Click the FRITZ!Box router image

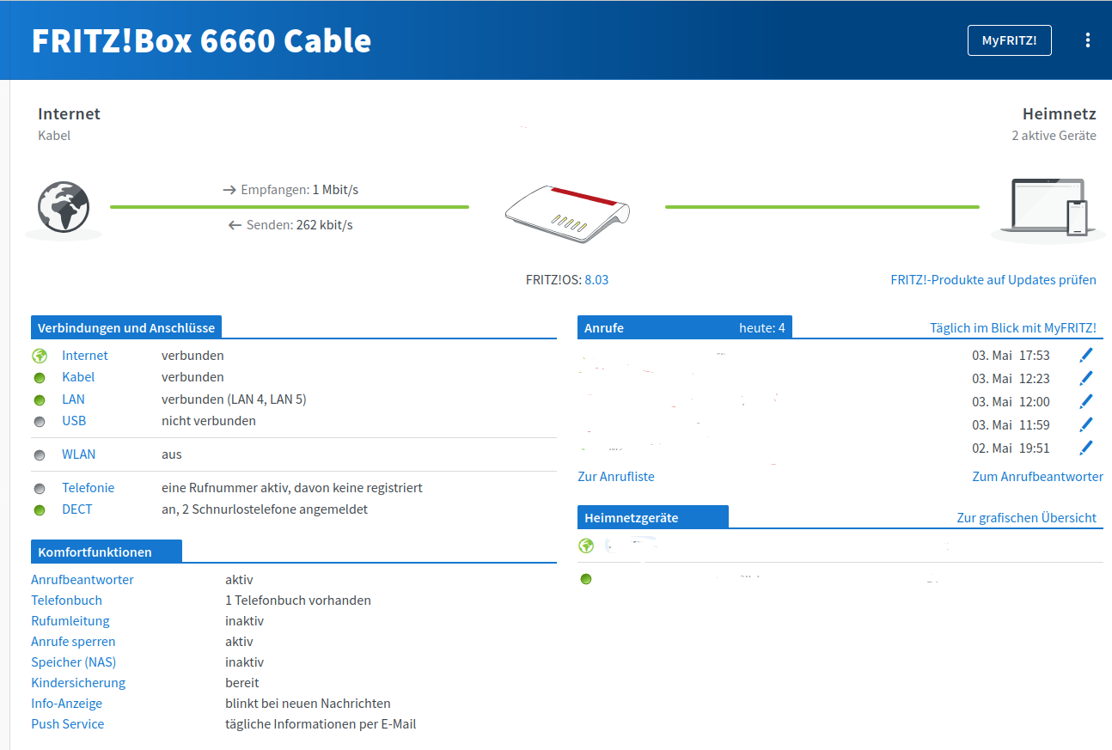566,213
